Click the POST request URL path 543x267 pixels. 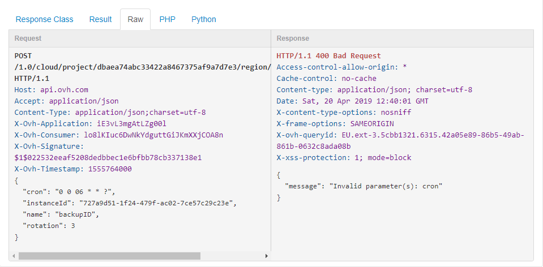coord(142,67)
